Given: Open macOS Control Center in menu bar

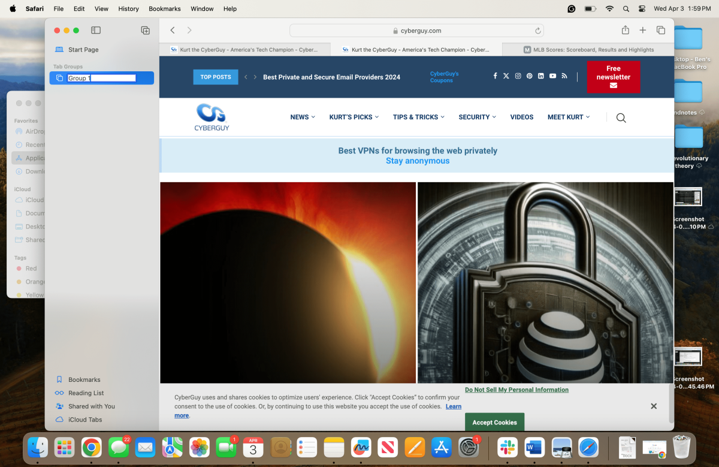Looking at the screenshot, I should tap(642, 9).
